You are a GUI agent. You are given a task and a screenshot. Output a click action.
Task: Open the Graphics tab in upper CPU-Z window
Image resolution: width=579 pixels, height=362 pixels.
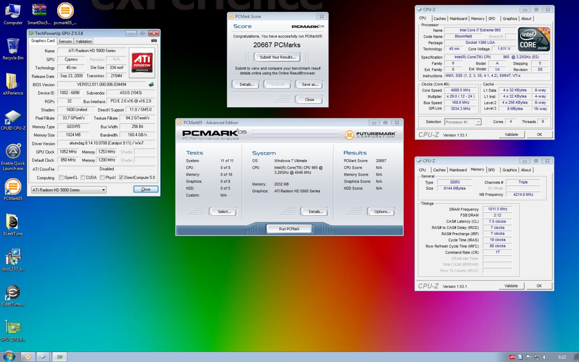point(510,19)
